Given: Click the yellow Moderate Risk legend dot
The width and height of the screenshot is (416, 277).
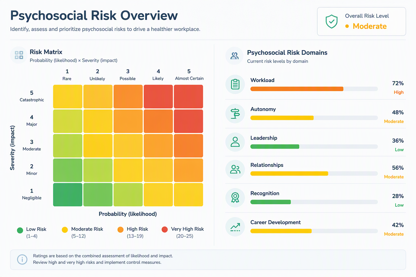Looking at the screenshot, I should 64,230.
